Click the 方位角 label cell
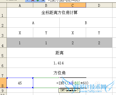The width and height of the screenshot is (116, 95). point(59,73)
